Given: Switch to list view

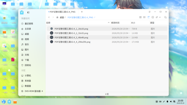Looking at the screenshot, I should (145, 17).
